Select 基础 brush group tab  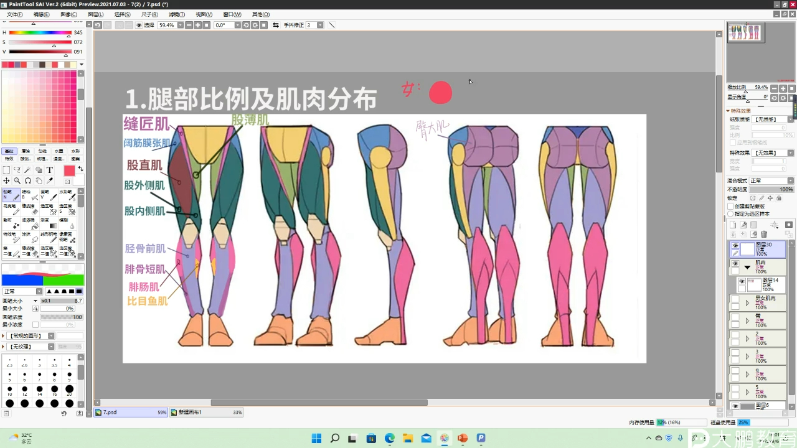(9, 151)
